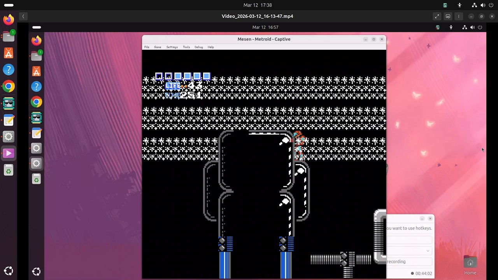Image resolution: width=498 pixels, height=280 pixels.
Task: Open Mesen's Game menu
Action: pos(158,47)
